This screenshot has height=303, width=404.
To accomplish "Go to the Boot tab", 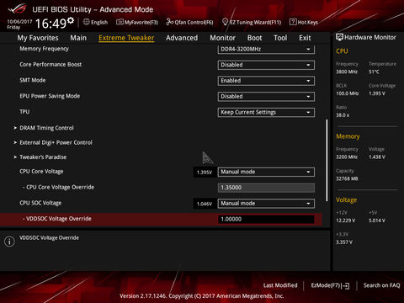I will [254, 38].
